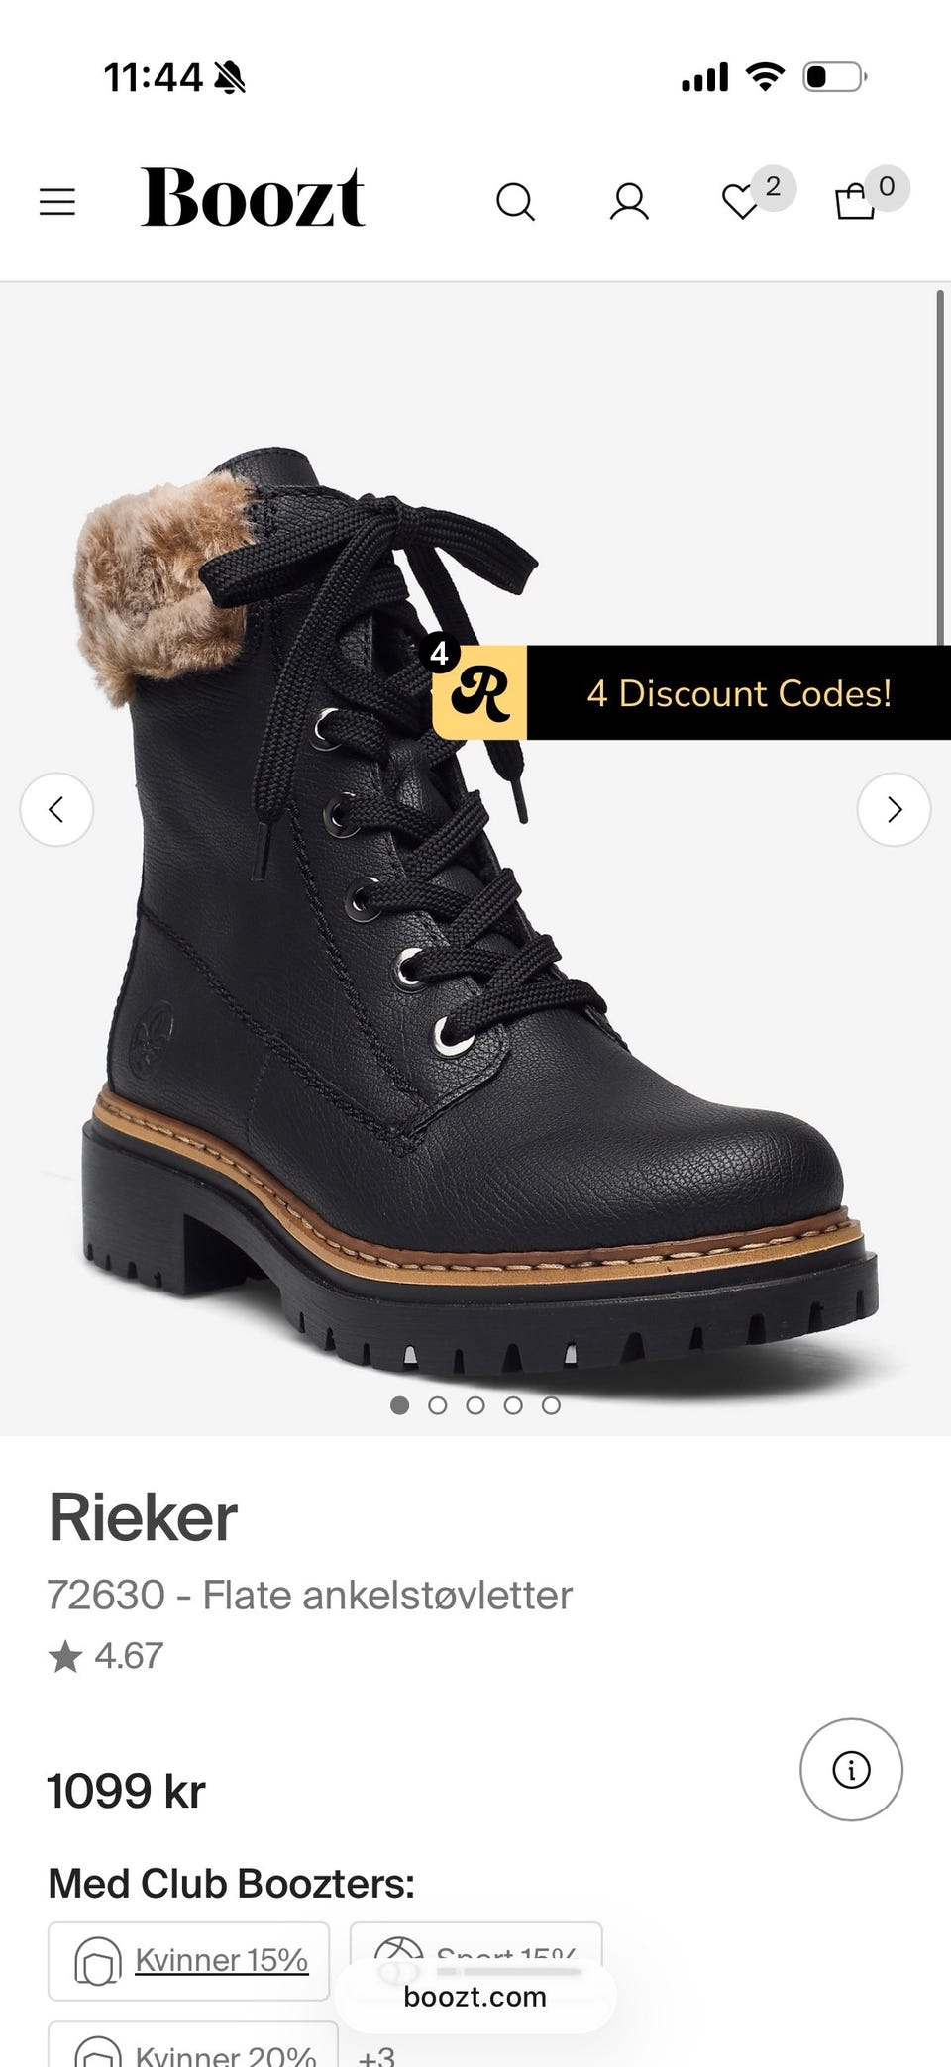This screenshot has width=951, height=2067.
Task: Open the Rieker brand link
Action: point(143,1516)
